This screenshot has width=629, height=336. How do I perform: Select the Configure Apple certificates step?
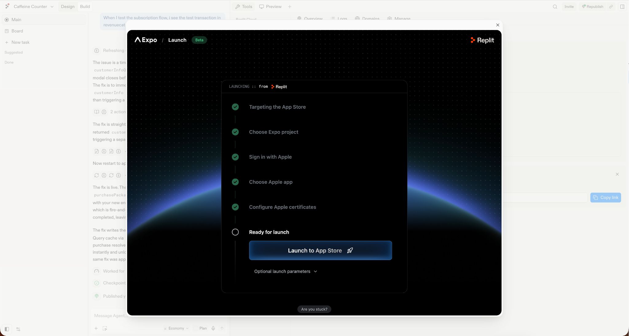pos(282,207)
